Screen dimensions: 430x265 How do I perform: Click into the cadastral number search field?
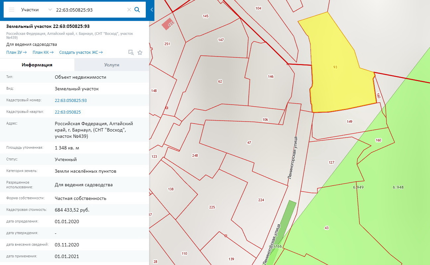tap(90, 10)
